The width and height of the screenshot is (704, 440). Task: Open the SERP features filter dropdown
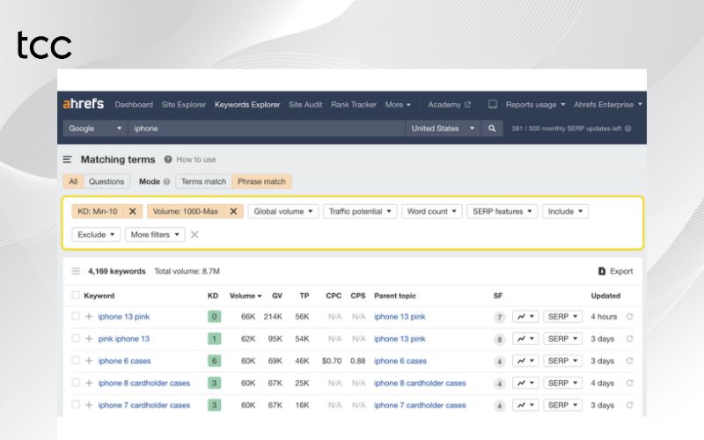[x=502, y=211]
